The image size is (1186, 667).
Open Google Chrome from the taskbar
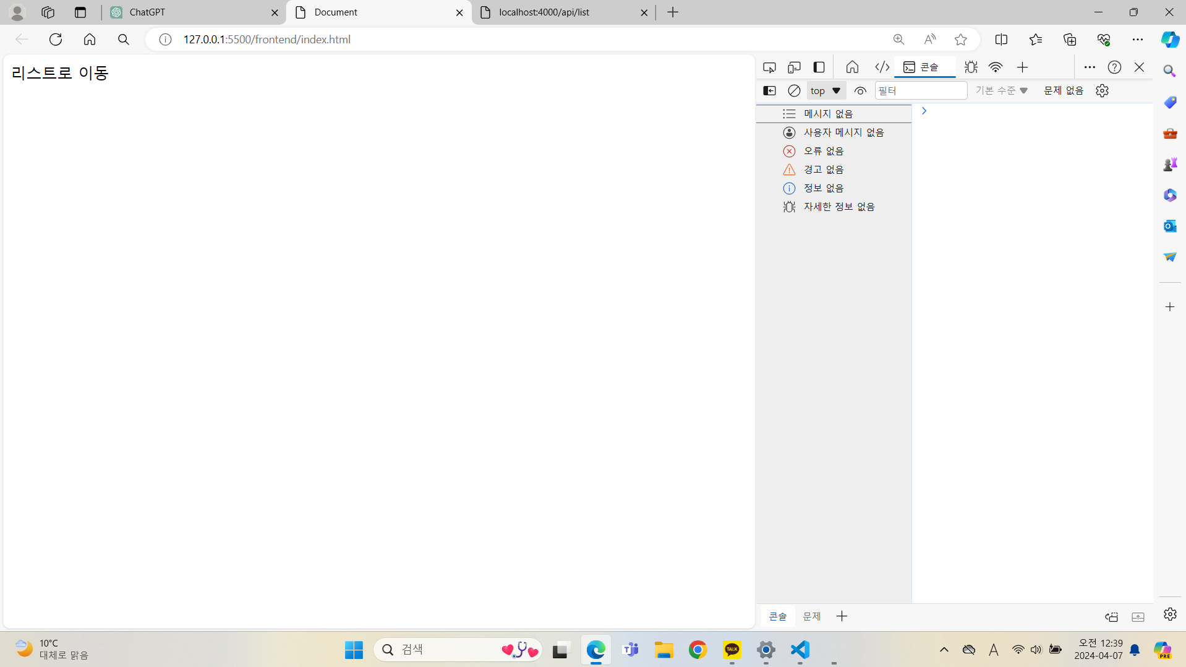tap(698, 650)
